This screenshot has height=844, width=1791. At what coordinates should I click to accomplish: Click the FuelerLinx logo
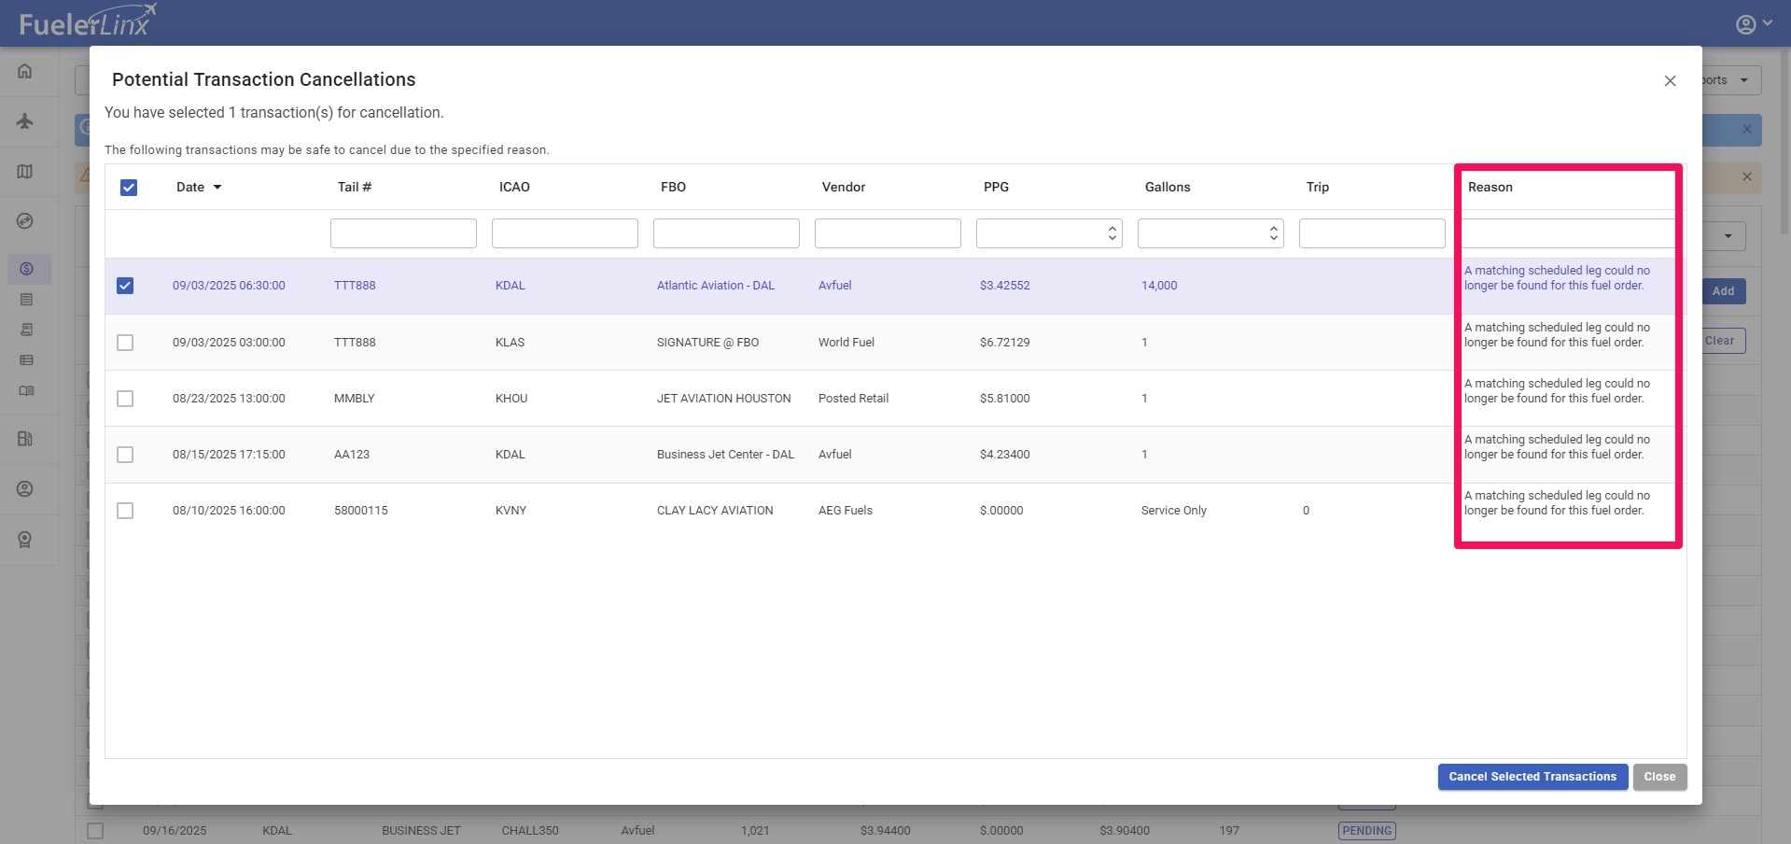[89, 22]
